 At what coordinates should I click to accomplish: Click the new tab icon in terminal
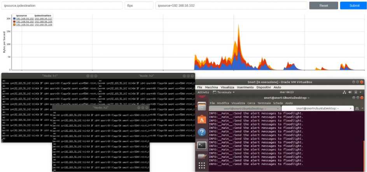tap(357, 108)
